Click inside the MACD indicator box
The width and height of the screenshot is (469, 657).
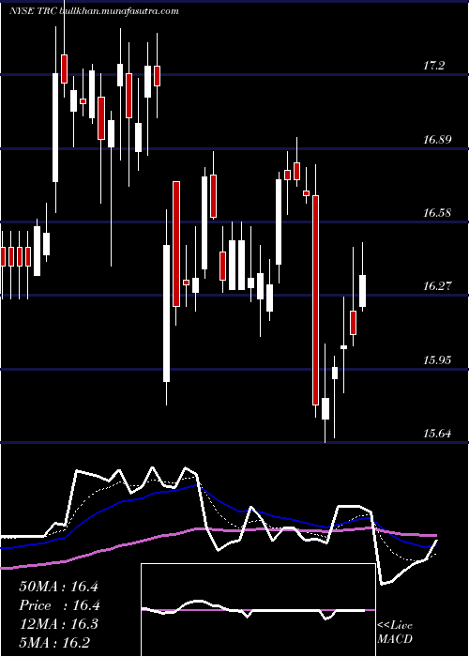pyautogui.click(x=258, y=610)
